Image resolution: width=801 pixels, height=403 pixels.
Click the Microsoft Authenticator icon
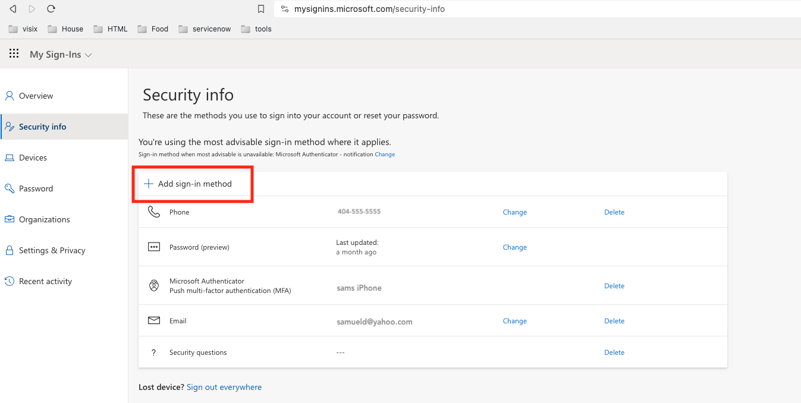tap(154, 286)
